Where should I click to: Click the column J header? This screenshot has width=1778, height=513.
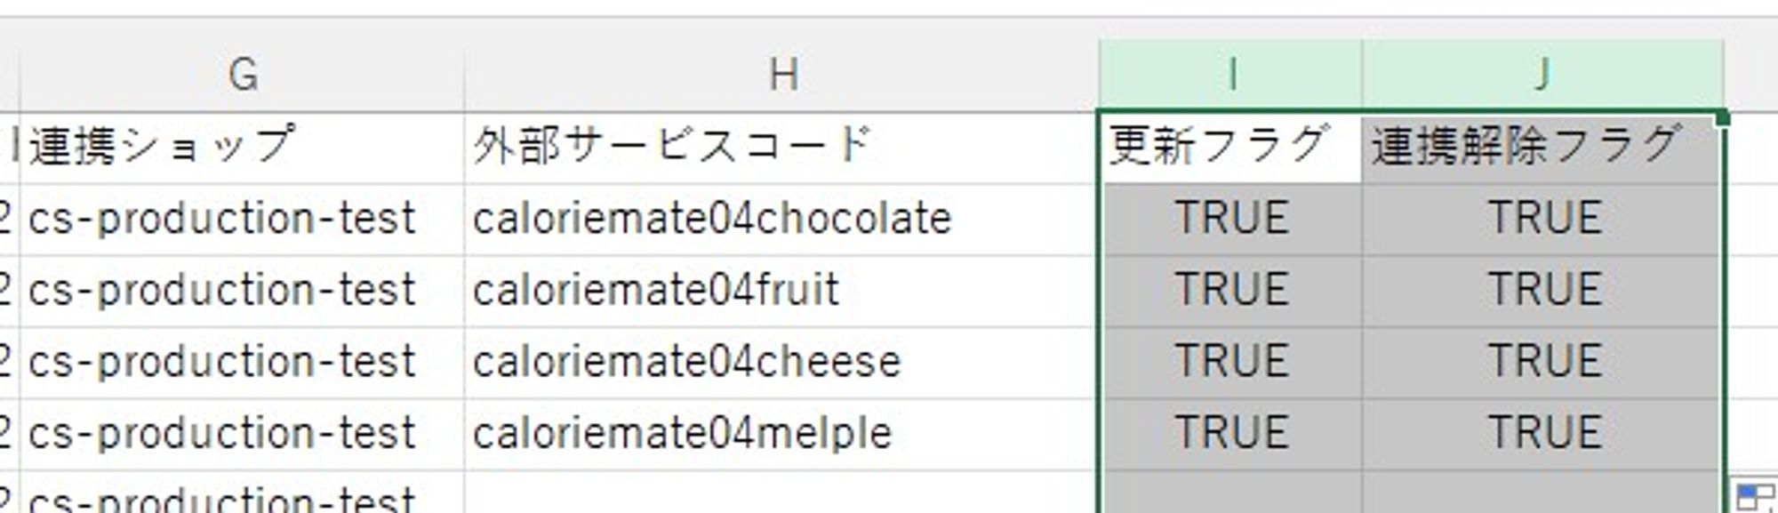point(1542,75)
